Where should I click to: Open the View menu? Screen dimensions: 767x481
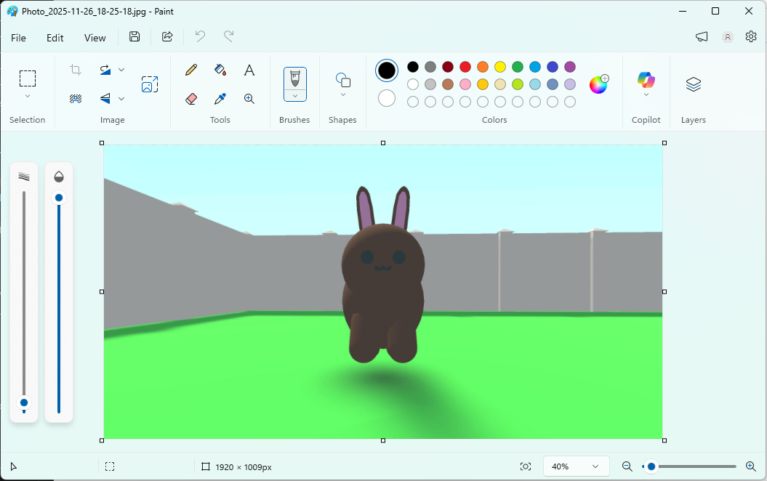(95, 38)
